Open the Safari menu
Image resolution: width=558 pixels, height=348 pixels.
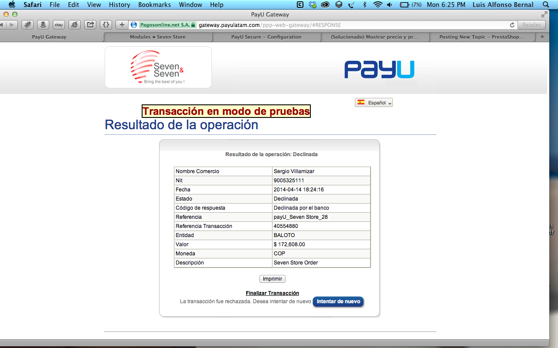coord(33,5)
